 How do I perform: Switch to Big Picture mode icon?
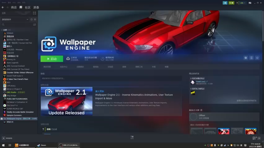pos(250,3)
